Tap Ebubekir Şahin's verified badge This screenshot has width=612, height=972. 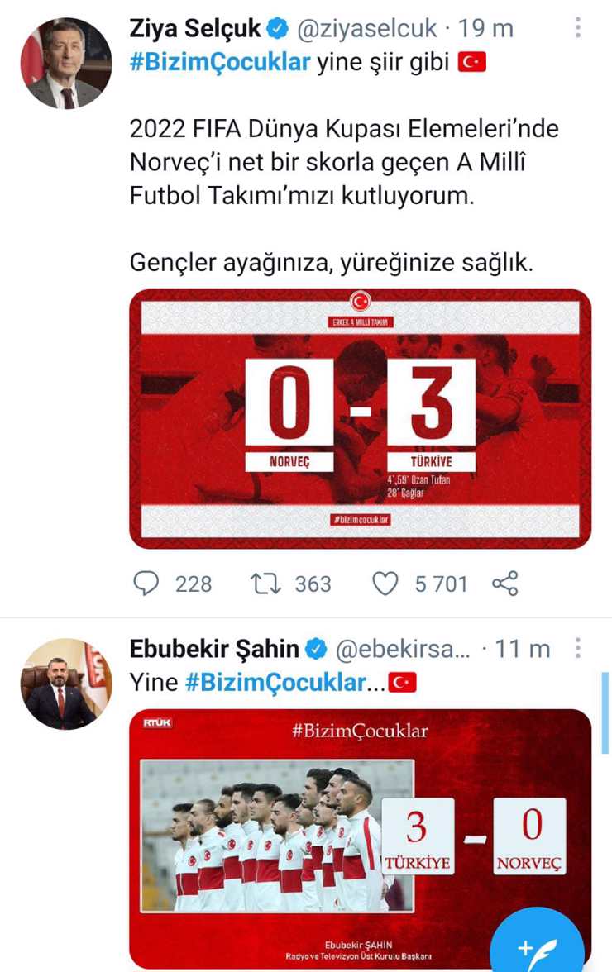coord(316,648)
